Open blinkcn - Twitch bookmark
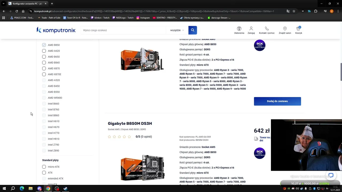This screenshot has height=192, width=342. [100, 18]
